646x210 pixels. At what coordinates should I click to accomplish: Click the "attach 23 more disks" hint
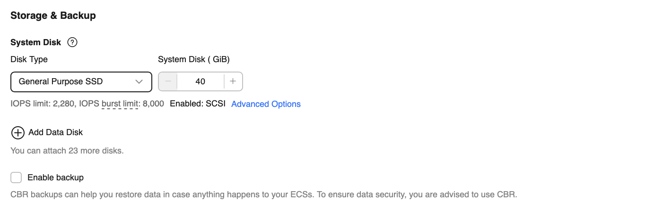67,151
